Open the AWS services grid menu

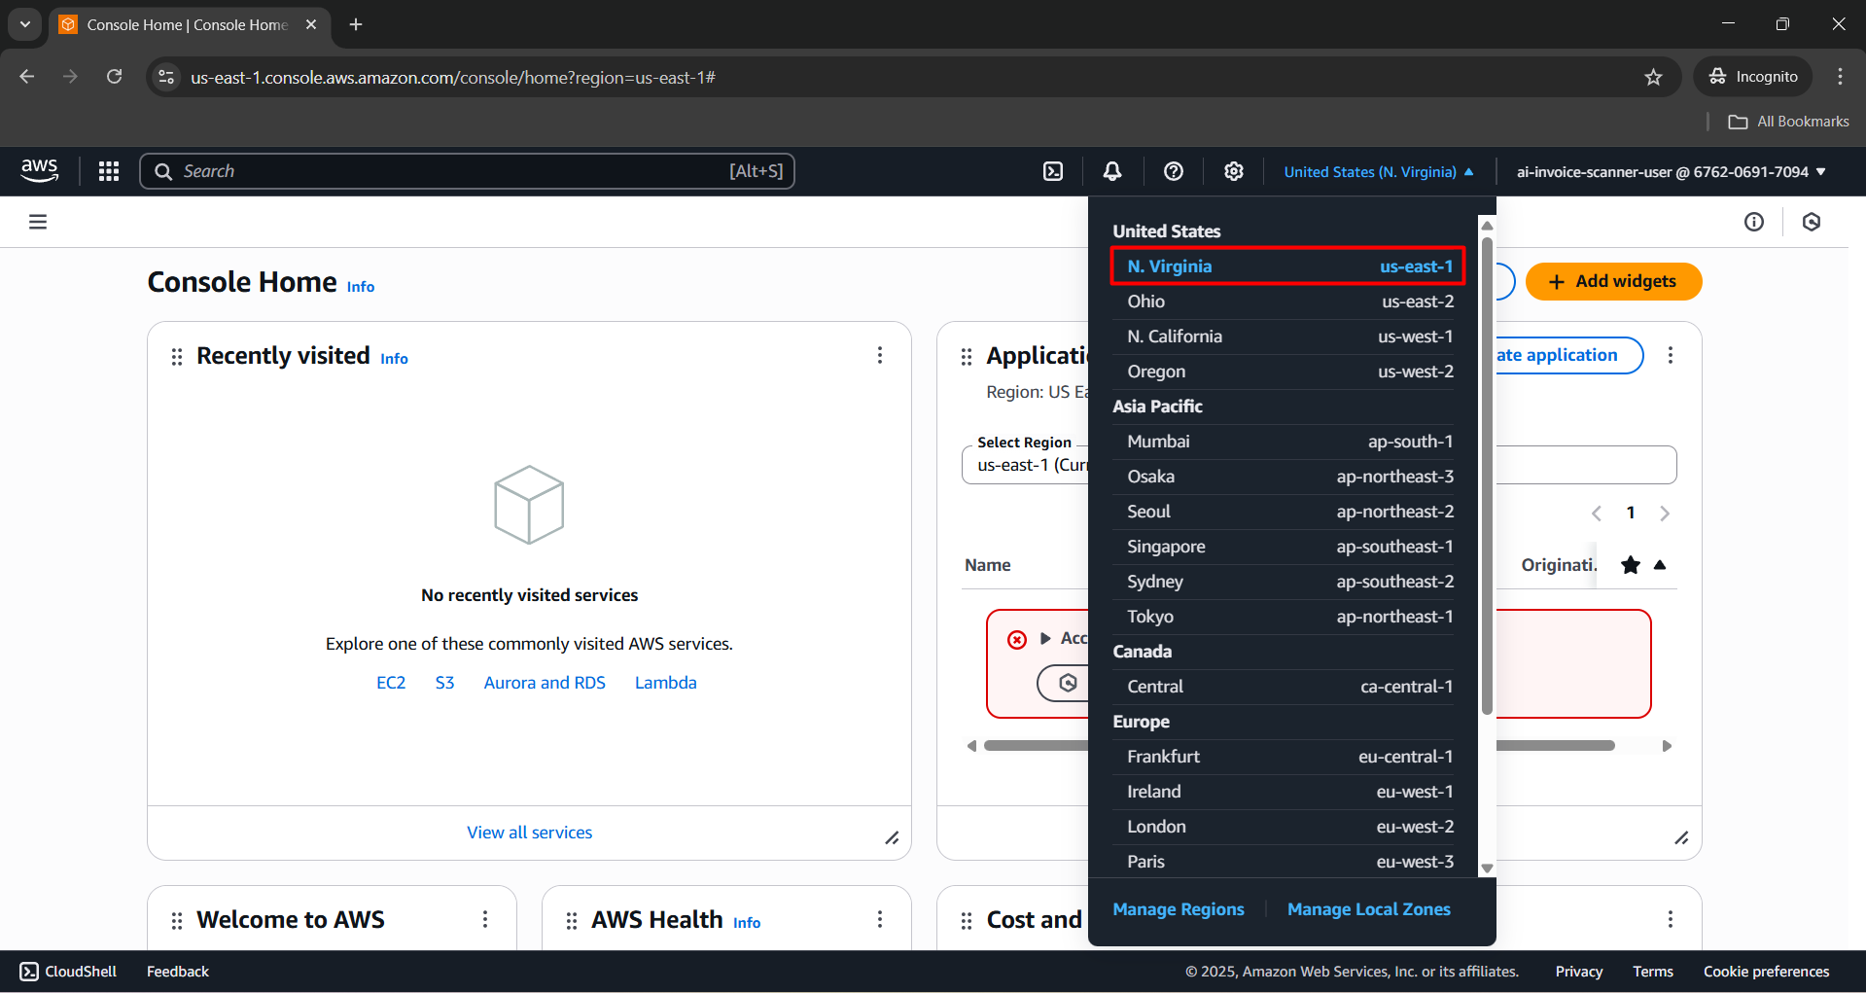tap(109, 171)
